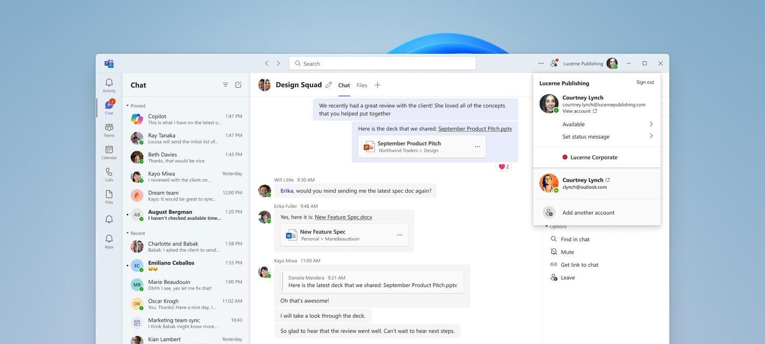
Task: Click the Find in chat option
Action: (x=570, y=239)
